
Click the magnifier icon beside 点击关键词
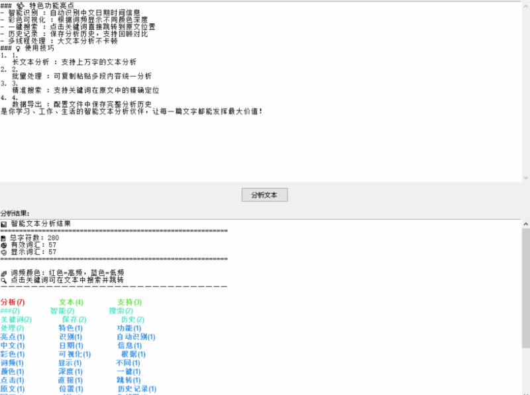pyautogui.click(x=4, y=280)
